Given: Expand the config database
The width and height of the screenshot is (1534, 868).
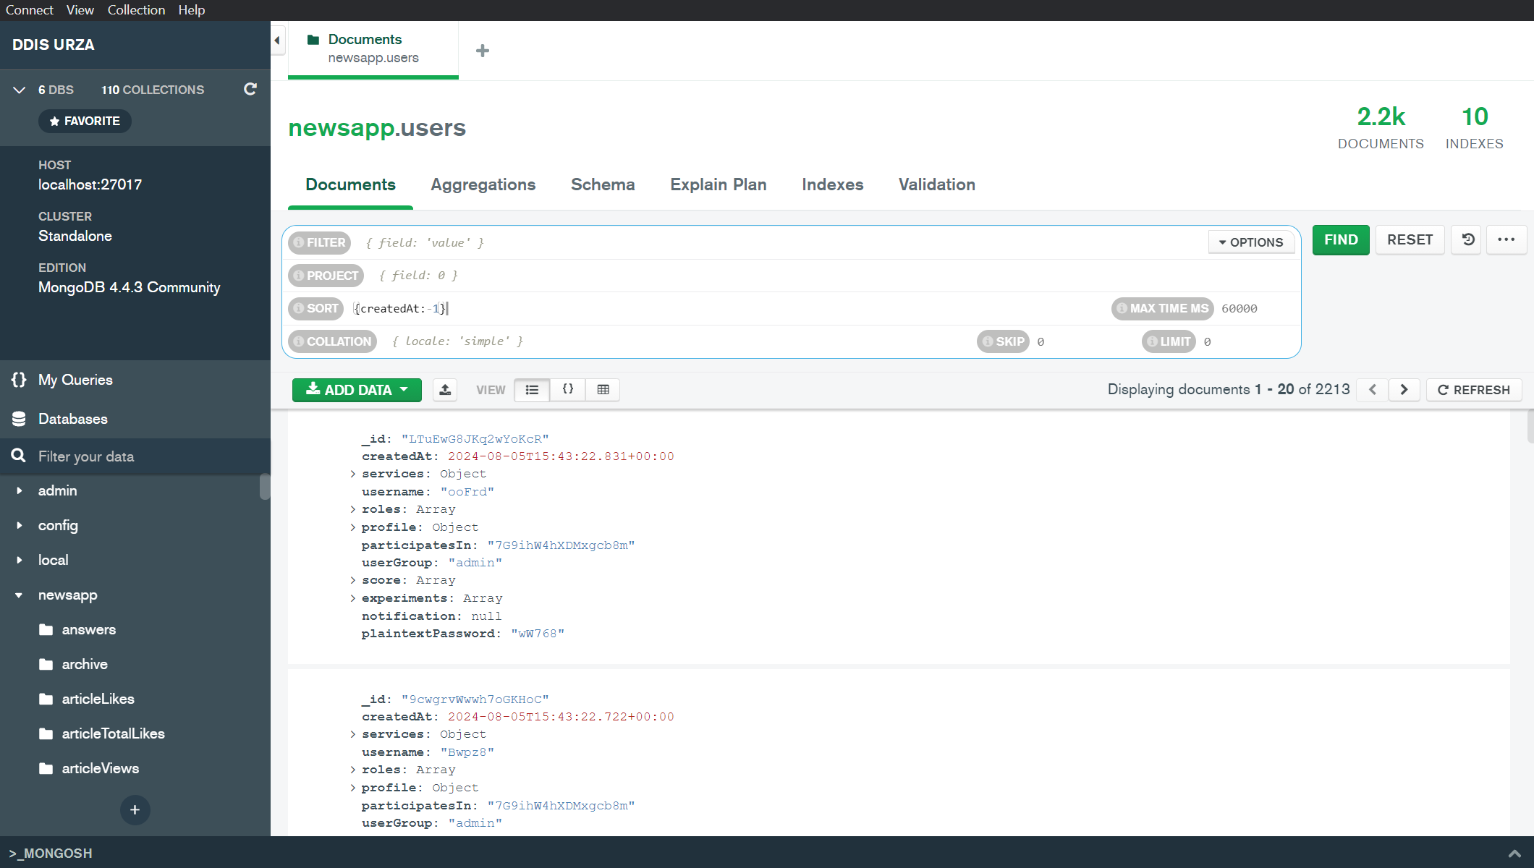Looking at the screenshot, I should [19, 525].
